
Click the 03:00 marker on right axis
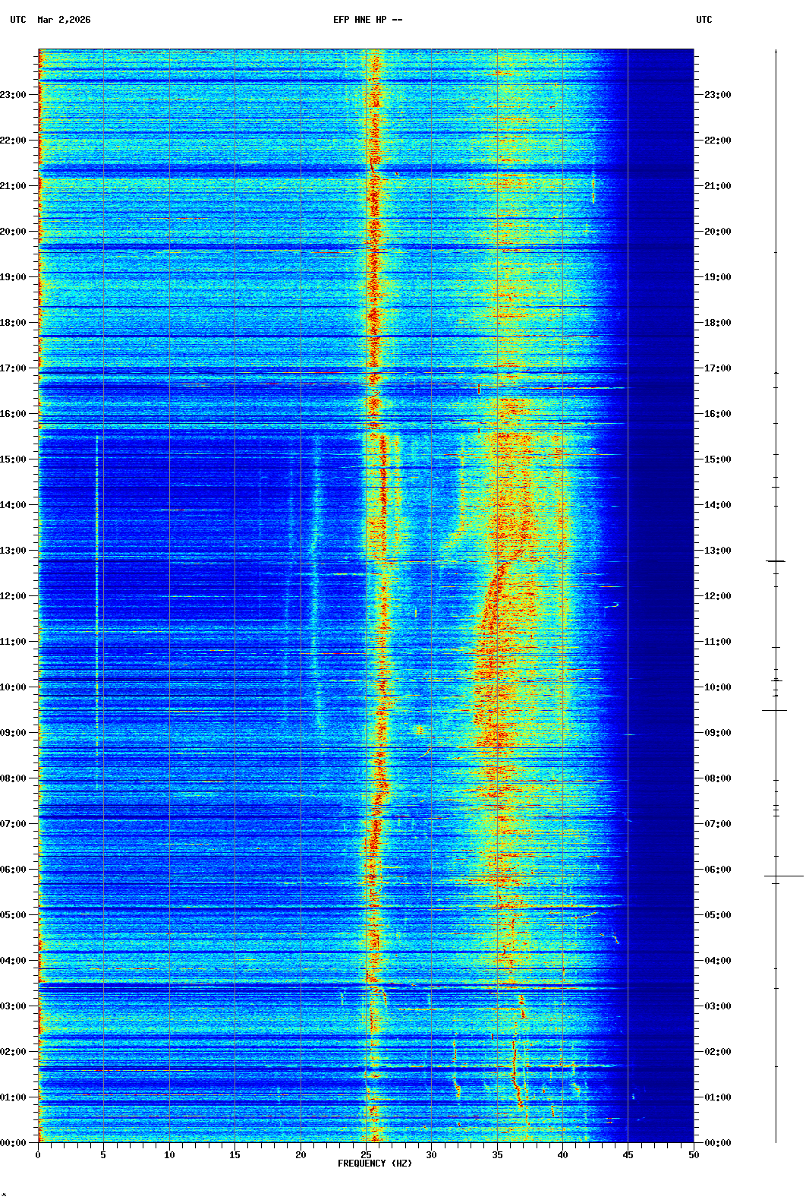coord(717,1006)
